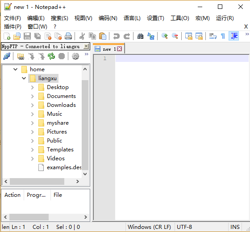The height and width of the screenshot is (232, 250).
Task: Undo the last action
Action: 117,36
